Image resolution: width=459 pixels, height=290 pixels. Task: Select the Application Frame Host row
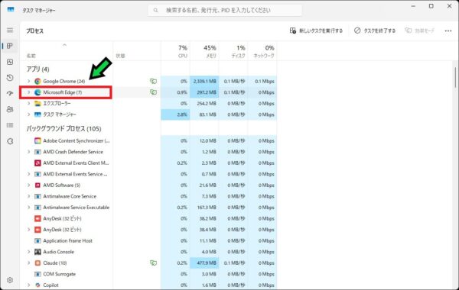coord(148,240)
